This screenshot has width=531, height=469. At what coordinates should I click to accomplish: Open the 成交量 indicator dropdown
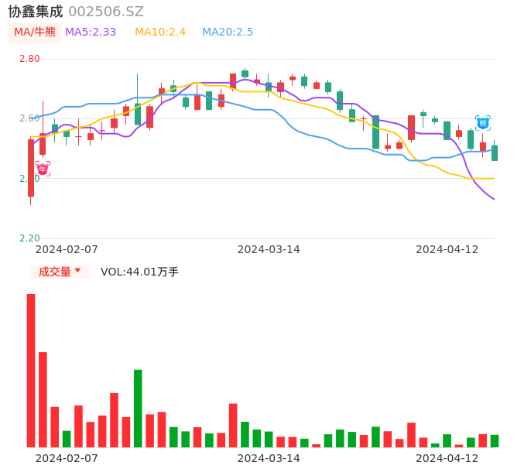60,272
